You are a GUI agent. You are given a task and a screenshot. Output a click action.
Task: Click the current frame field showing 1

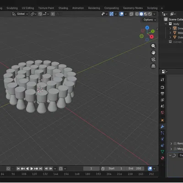coord(91,168)
